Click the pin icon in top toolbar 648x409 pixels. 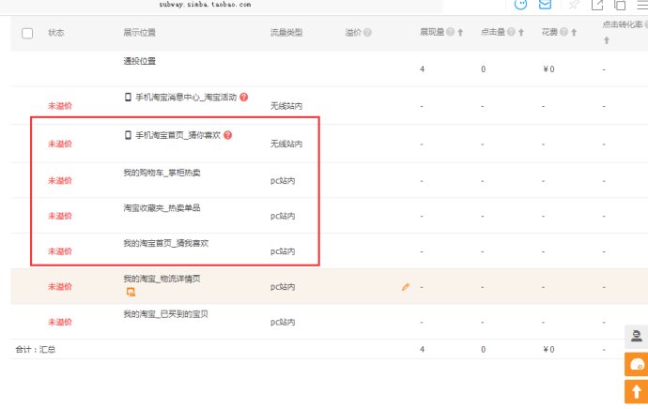click(574, 5)
